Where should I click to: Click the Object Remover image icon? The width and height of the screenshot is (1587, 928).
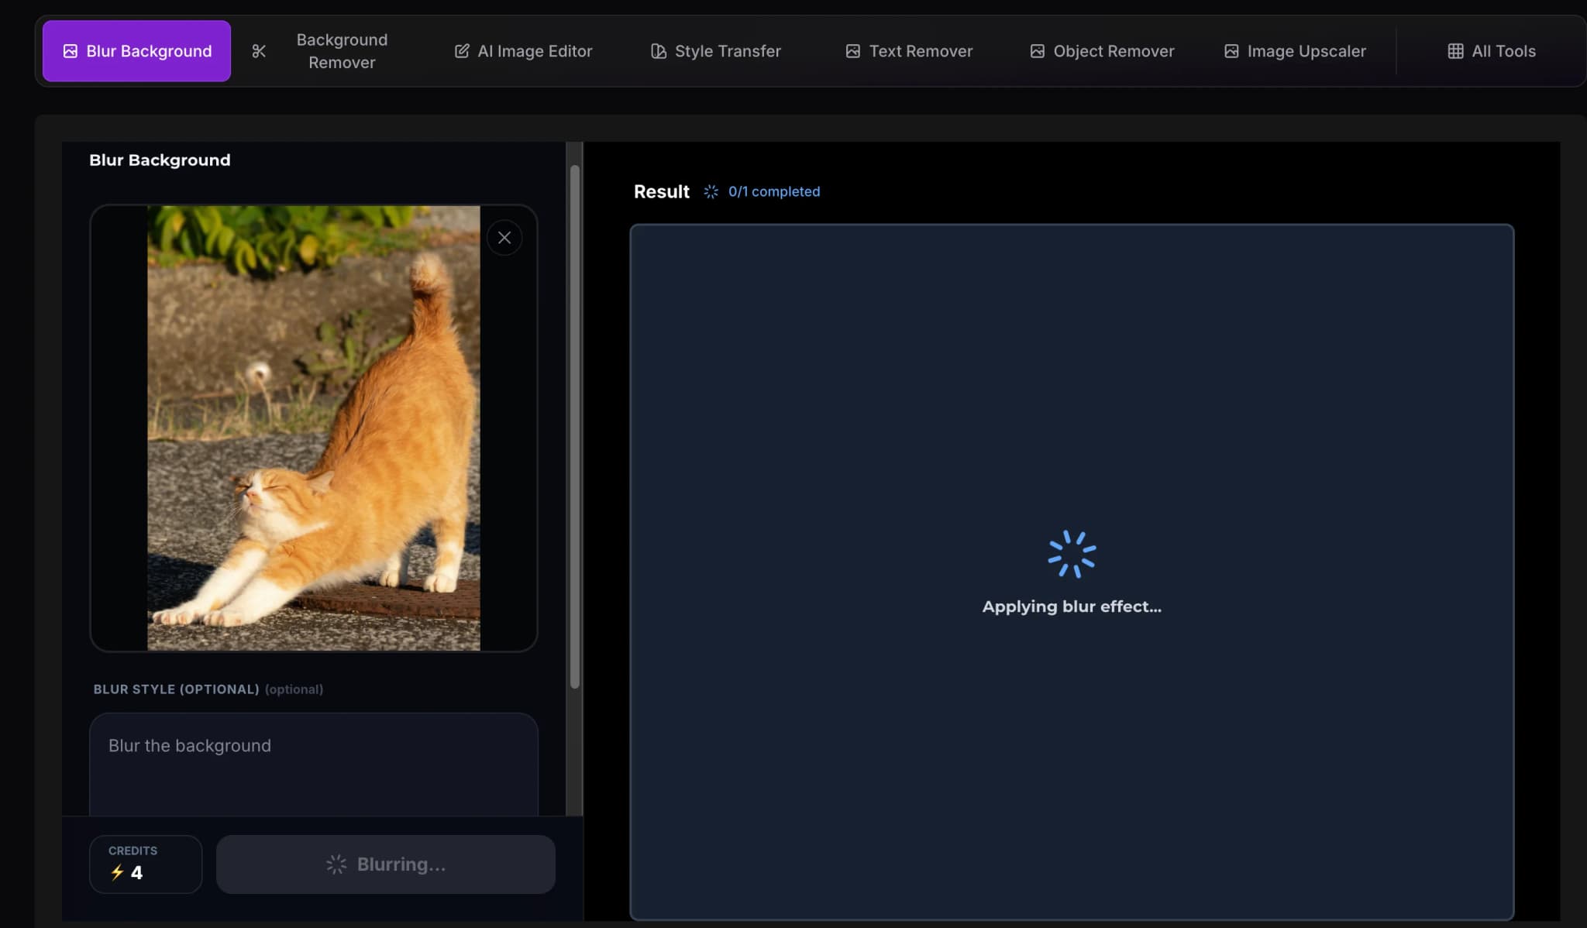[1037, 51]
